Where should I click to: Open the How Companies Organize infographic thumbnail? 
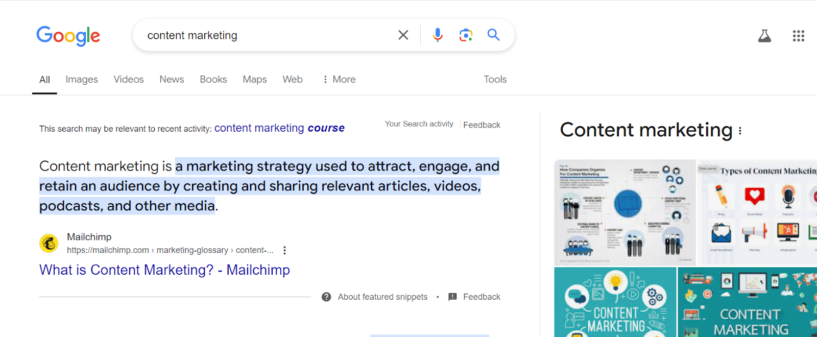click(x=625, y=212)
